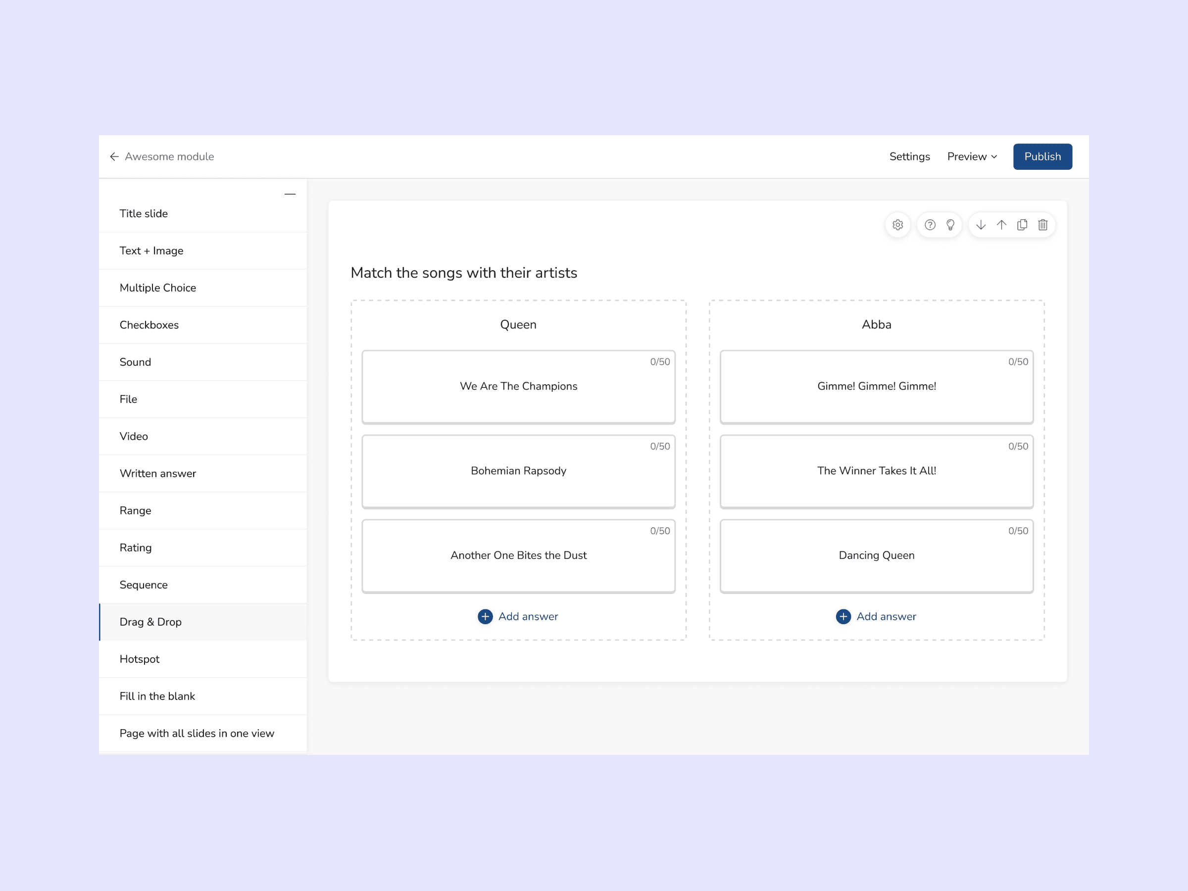The image size is (1188, 891).
Task: Duplicate slide with copy icon
Action: [1022, 225]
